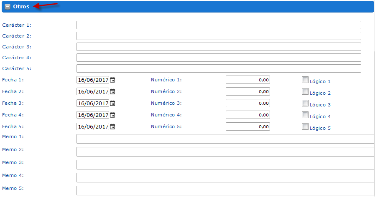
Task: Click into the Memo 4 text area
Action: (x=225, y=177)
